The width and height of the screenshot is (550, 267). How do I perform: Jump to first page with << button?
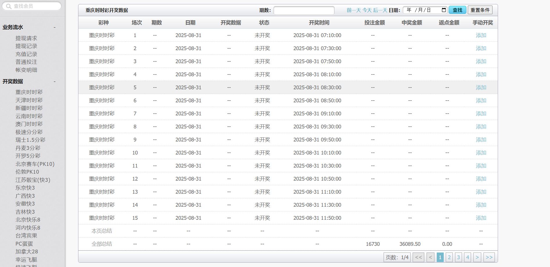tap(418, 257)
